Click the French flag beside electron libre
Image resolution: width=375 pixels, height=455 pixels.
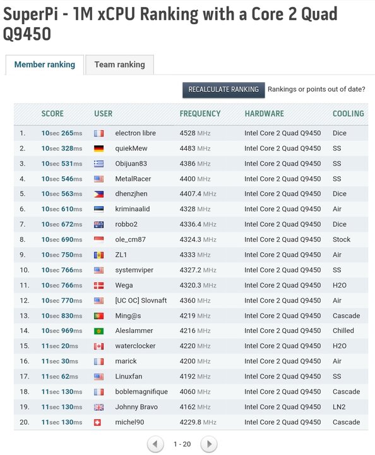[x=99, y=133]
